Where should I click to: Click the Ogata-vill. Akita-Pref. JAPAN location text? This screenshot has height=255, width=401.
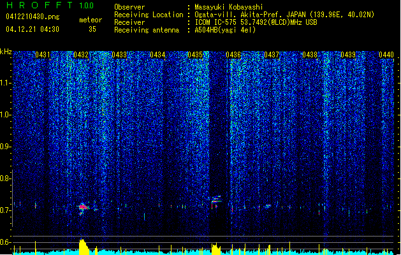click(284, 15)
